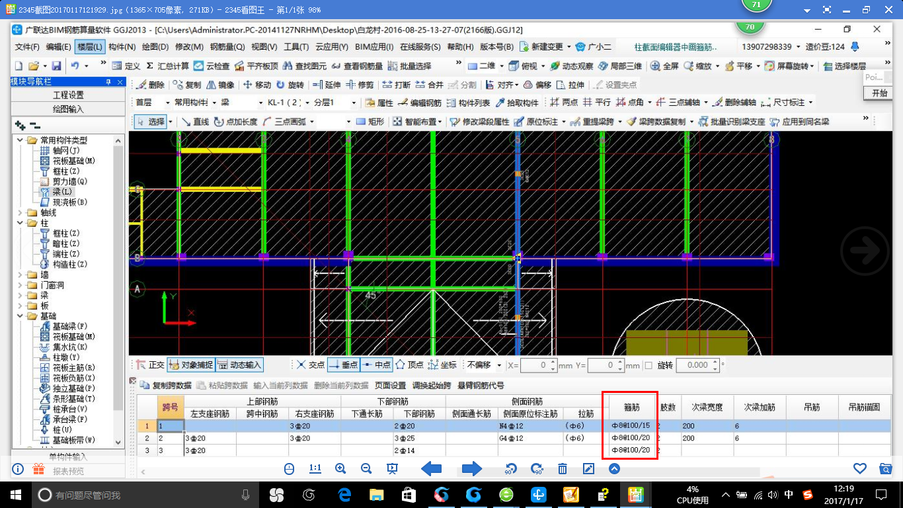Click 页面设置 button
The width and height of the screenshot is (903, 508).
tap(390, 385)
